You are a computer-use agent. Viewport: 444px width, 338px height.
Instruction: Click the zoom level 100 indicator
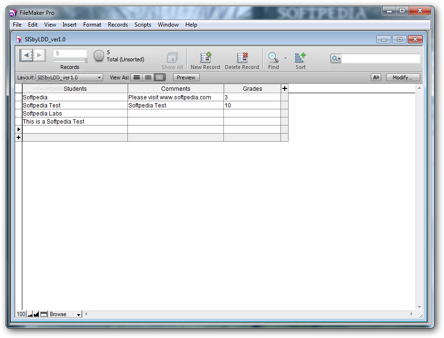[x=21, y=314]
